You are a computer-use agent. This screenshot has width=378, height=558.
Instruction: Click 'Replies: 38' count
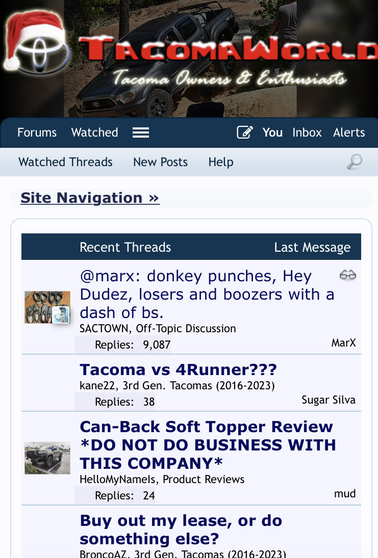click(x=124, y=402)
